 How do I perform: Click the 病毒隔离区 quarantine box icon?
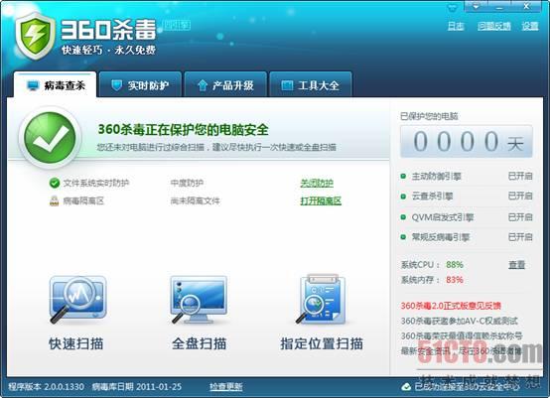point(54,200)
